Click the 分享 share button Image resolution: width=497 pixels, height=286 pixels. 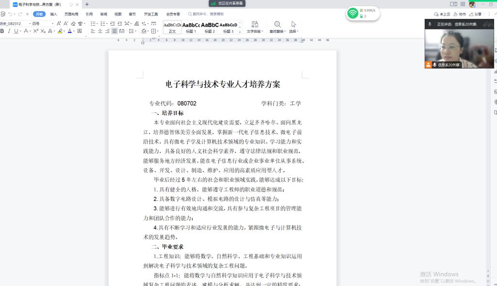coord(475,14)
